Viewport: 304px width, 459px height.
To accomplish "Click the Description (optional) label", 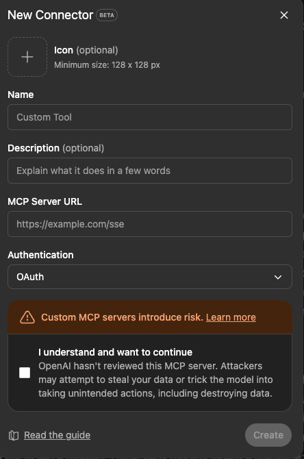I will pyautogui.click(x=56, y=148).
